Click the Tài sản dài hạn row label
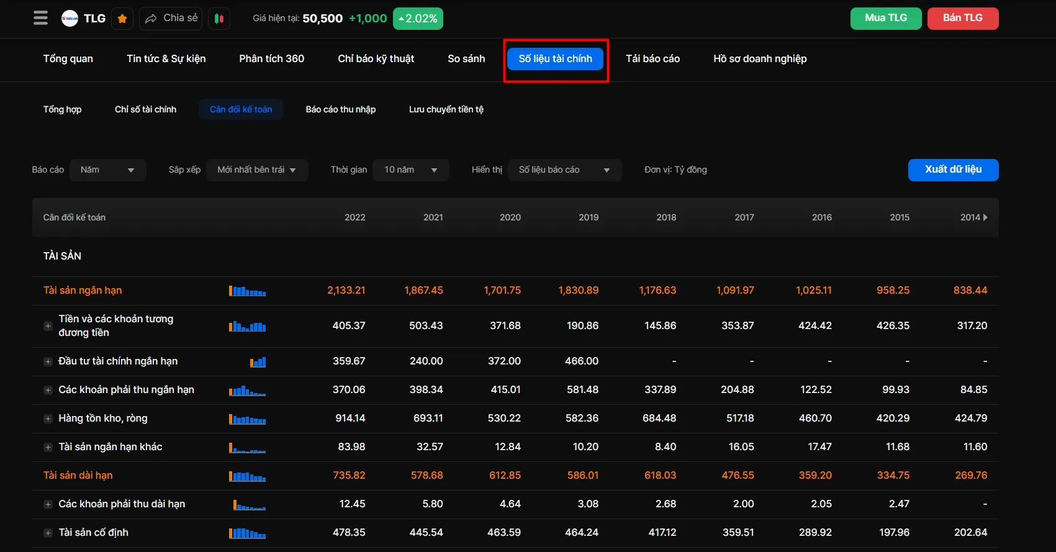Screen dimensions: 1056x552 tap(78, 476)
